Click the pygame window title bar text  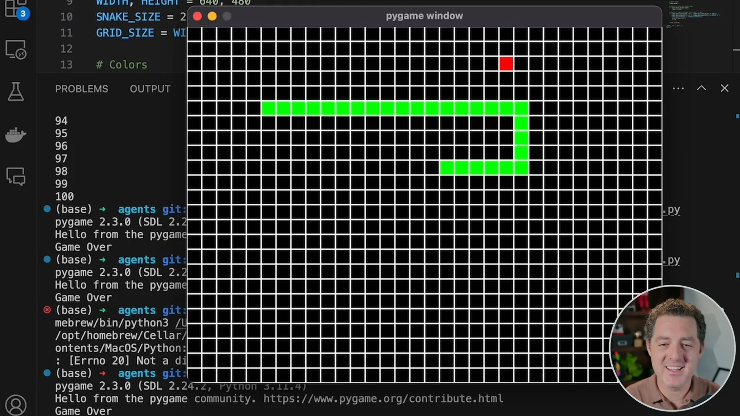coord(424,16)
